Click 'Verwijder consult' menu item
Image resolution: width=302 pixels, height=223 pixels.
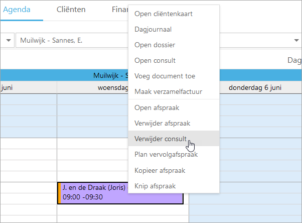161,139
